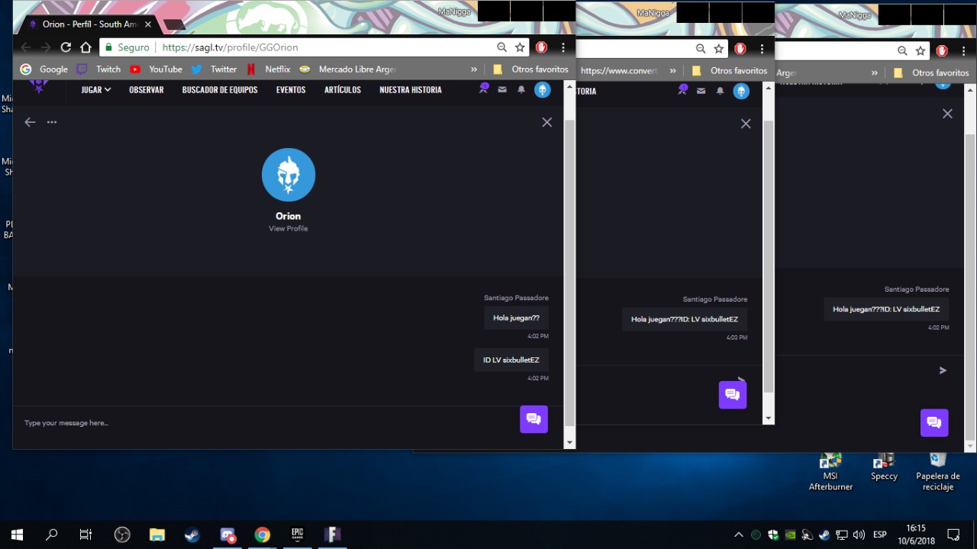
Task: Open the ARTÍCULOS section
Action: coord(343,90)
